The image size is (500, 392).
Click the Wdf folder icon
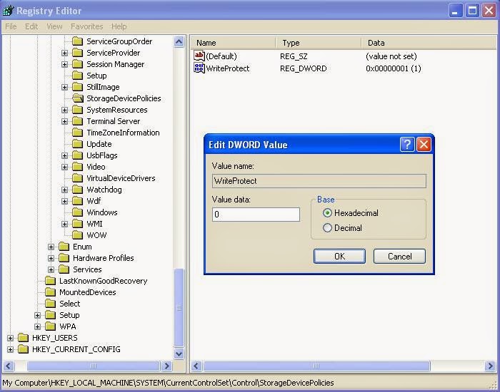[77, 201]
